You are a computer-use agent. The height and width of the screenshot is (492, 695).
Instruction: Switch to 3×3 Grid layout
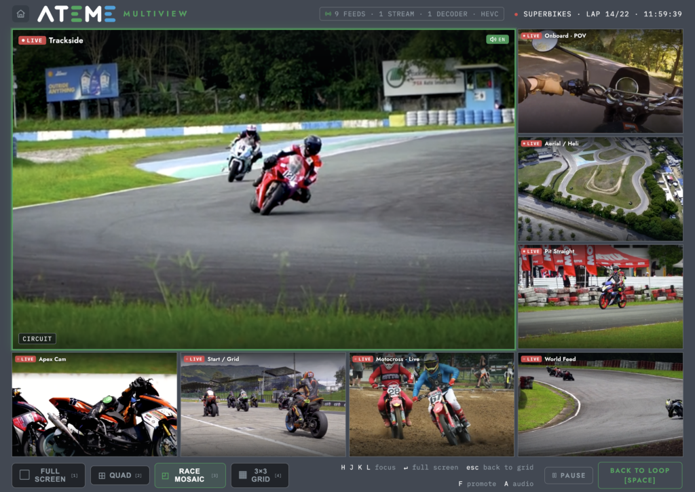[260, 475]
